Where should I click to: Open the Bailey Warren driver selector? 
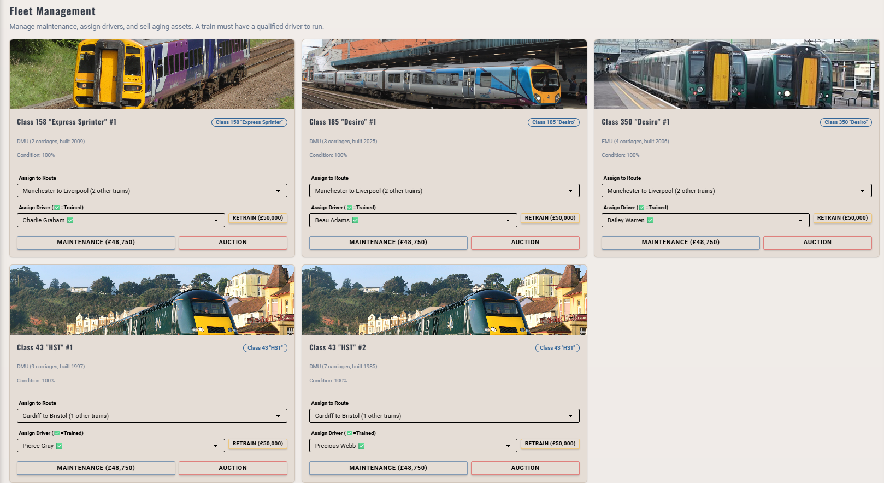click(x=705, y=220)
